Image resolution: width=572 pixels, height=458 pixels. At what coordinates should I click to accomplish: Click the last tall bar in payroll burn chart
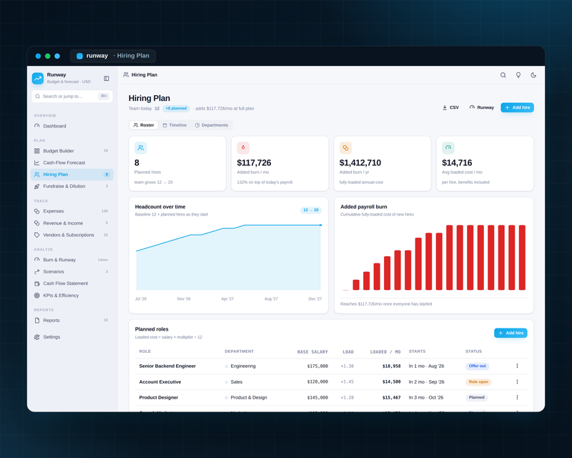pos(522,258)
